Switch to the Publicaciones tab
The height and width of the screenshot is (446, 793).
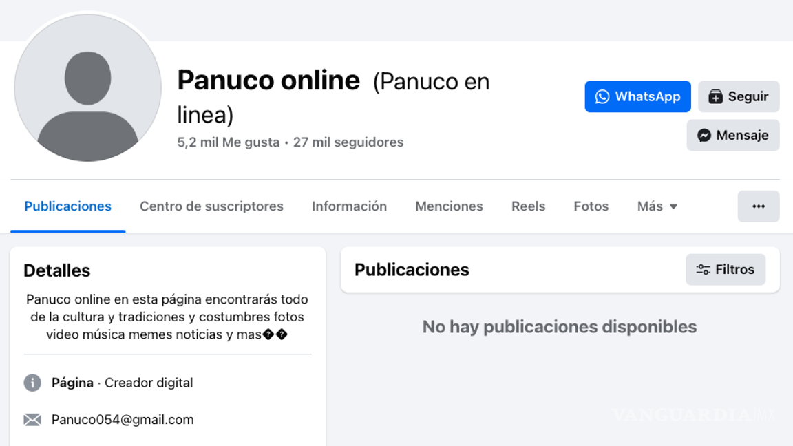tap(67, 206)
